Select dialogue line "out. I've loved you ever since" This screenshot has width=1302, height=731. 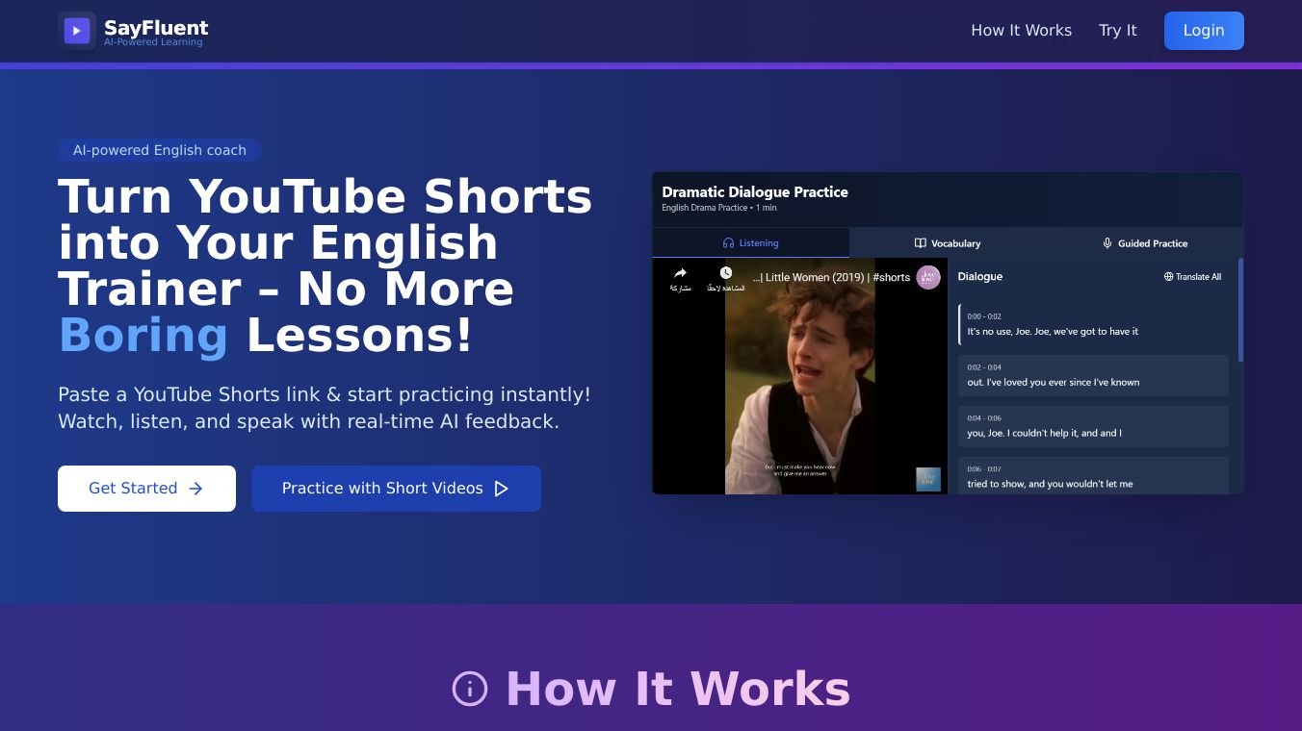(x=1093, y=376)
